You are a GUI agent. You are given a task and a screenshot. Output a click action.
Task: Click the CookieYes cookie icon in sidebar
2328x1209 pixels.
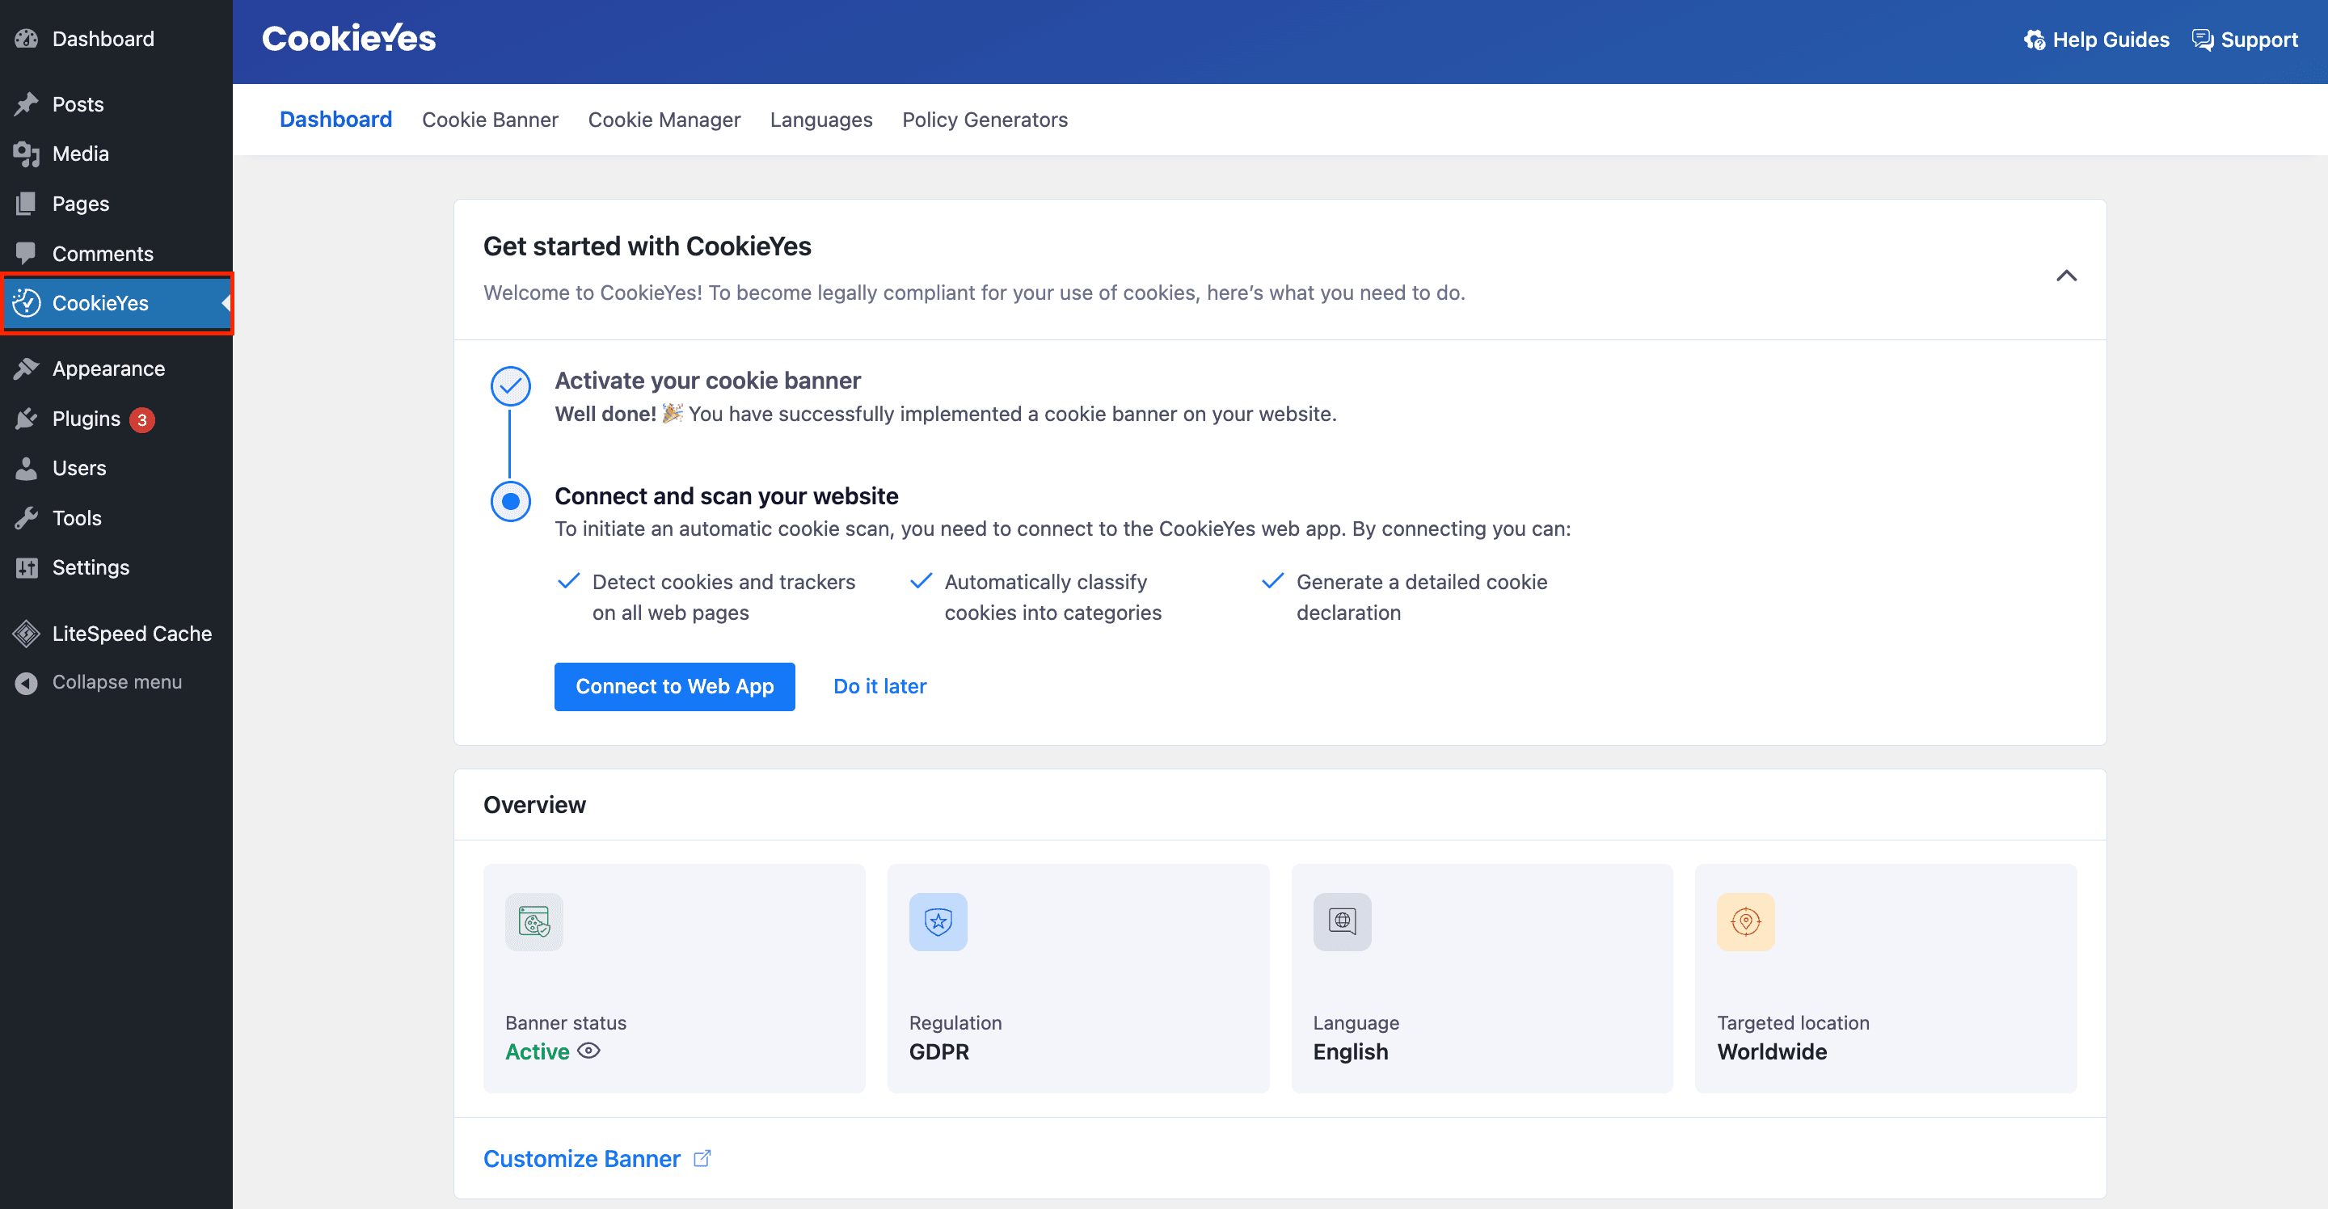click(x=26, y=304)
